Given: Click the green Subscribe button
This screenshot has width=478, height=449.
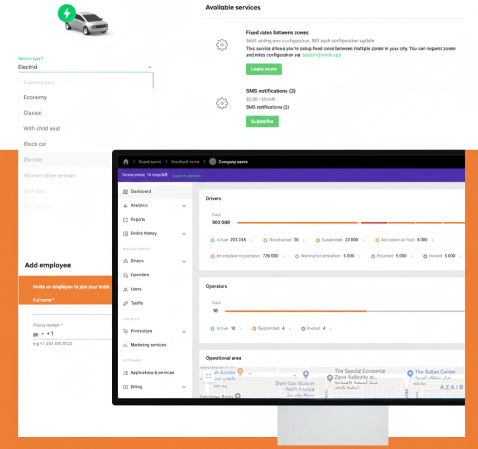Looking at the screenshot, I should (x=262, y=121).
